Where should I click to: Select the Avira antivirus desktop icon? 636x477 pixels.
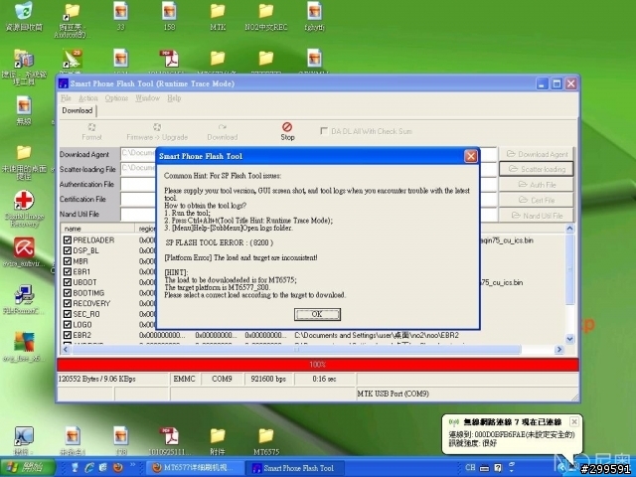point(24,247)
